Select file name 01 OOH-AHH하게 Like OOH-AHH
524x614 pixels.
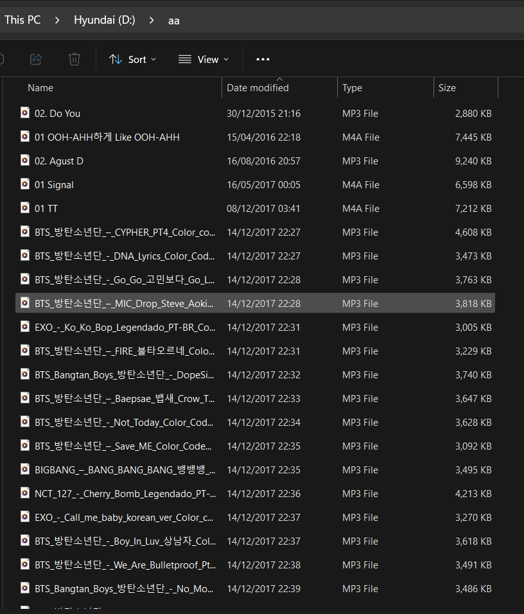[x=107, y=137]
